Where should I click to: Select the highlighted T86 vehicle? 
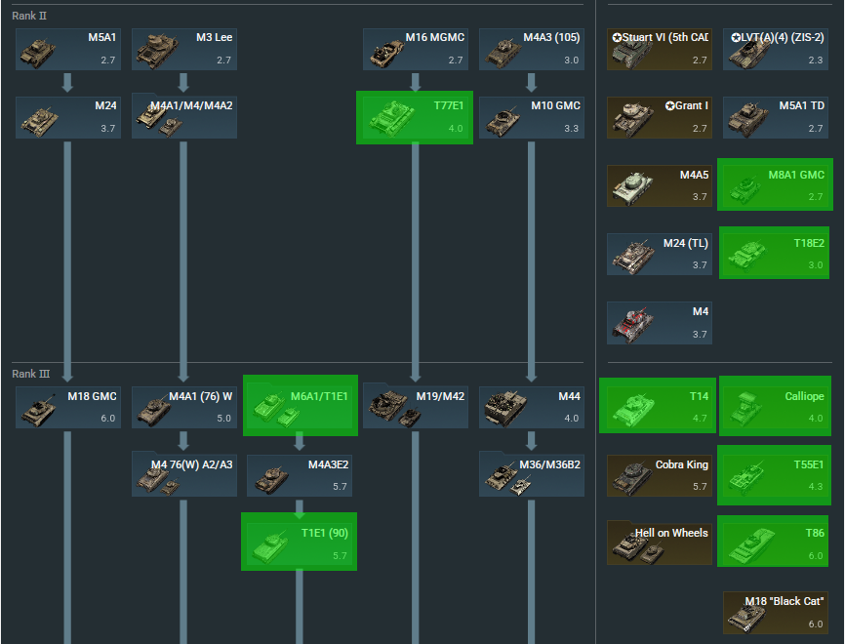tap(775, 542)
